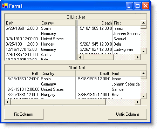Click lower list horizontal scroll left arrow
This screenshot has height=129, width=157.
(8, 102)
